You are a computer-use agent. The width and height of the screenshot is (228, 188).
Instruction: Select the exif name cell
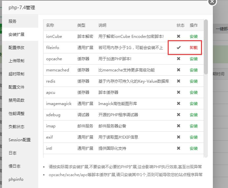(49, 137)
